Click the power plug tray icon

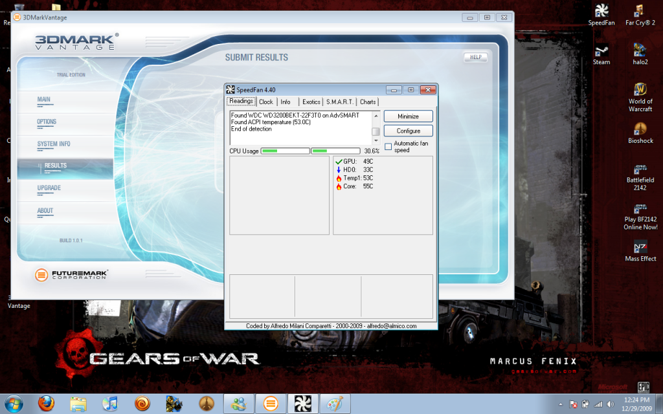[x=585, y=404]
